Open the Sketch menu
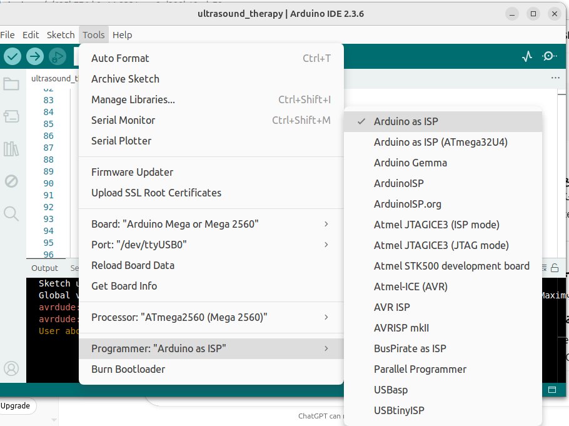This screenshot has width=569, height=426. point(60,35)
